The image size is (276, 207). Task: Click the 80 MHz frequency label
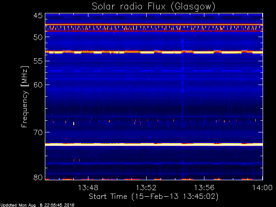(x=38, y=177)
